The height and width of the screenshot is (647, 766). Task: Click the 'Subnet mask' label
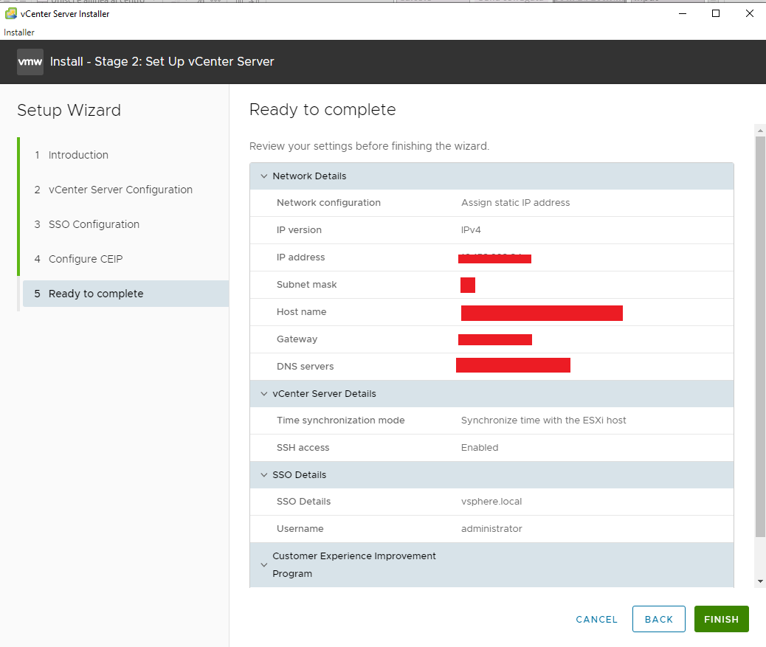point(306,285)
